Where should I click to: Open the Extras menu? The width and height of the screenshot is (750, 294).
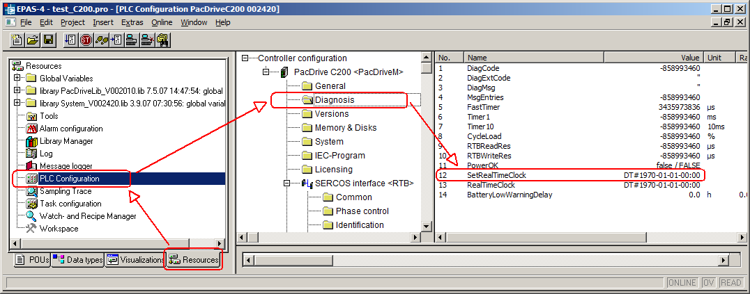132,22
